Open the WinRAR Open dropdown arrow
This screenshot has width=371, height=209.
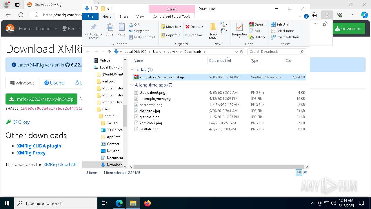(x=265, y=24)
